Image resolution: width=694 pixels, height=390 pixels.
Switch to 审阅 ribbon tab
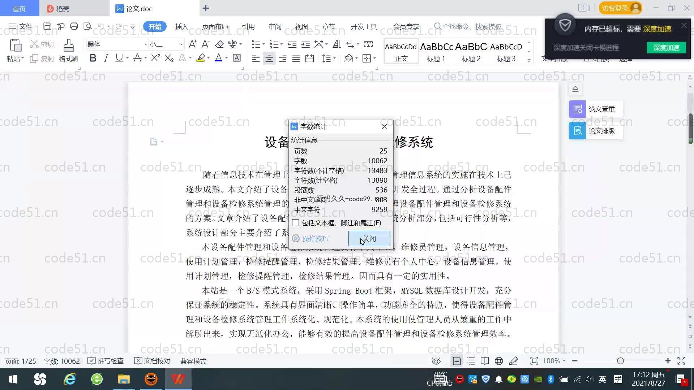[275, 26]
